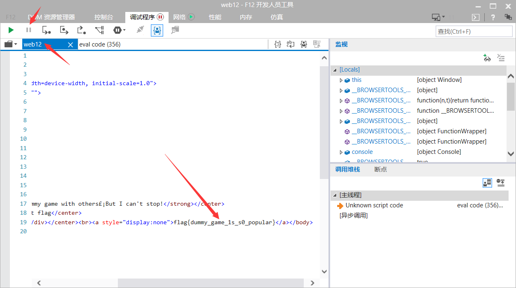Viewport: 516px width, 288px height.
Task: Click the find-in-files magnifier icon
Action: [x=175, y=30]
